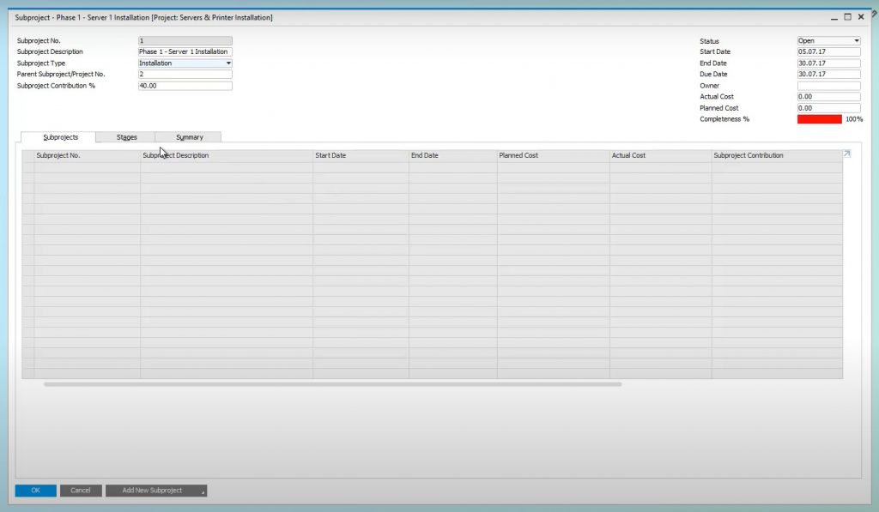Viewport: 879px width, 512px height.
Task: Click the expand-table arrow above the grid
Action: pyautogui.click(x=846, y=154)
